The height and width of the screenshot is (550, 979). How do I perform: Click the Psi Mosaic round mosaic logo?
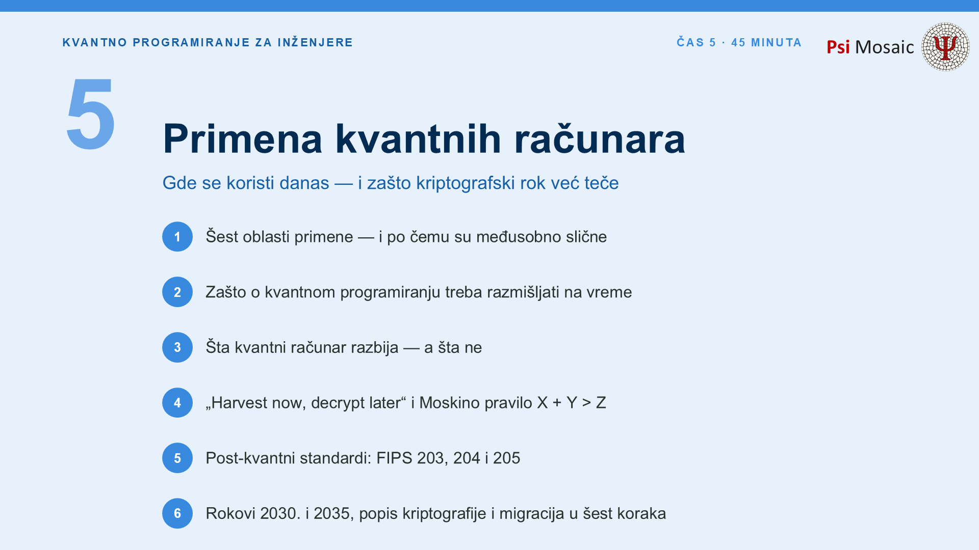coord(945,46)
